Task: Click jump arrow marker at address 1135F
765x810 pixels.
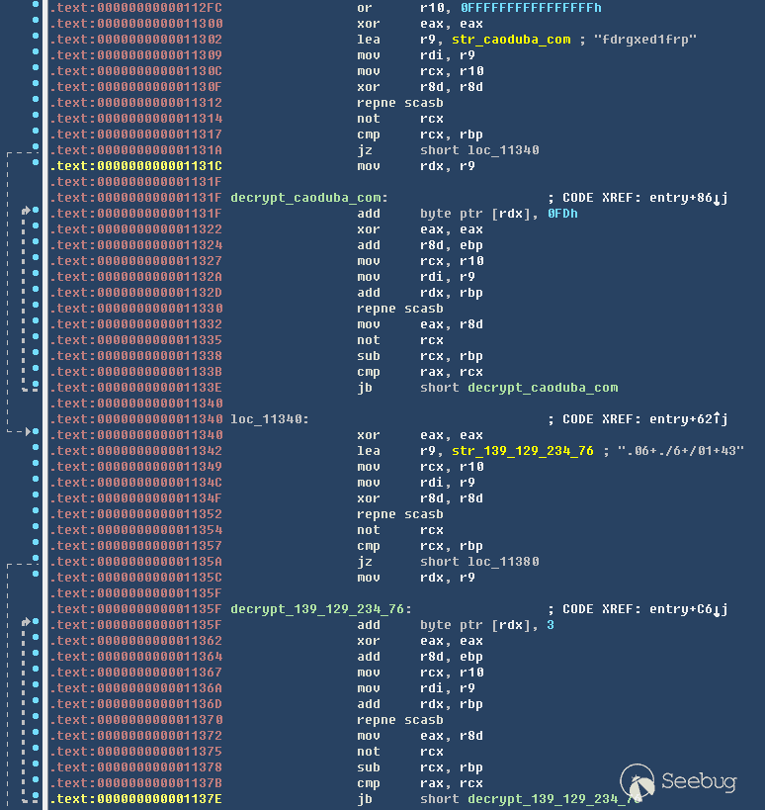Action: tap(26, 621)
